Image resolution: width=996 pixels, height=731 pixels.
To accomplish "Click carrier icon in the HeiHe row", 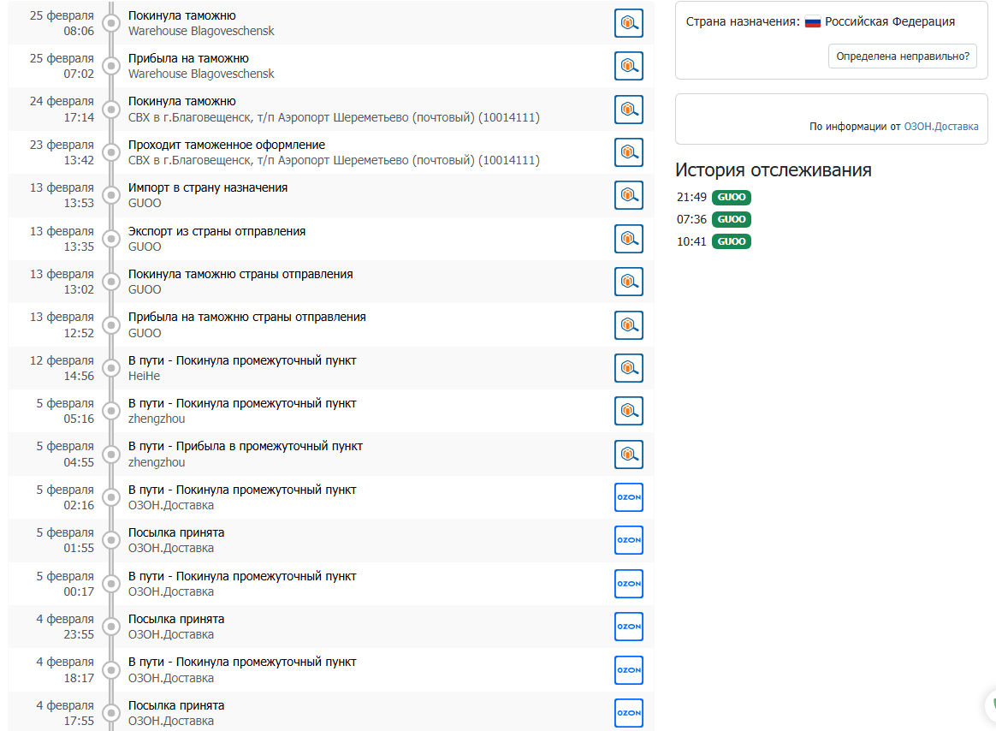I will pyautogui.click(x=629, y=368).
